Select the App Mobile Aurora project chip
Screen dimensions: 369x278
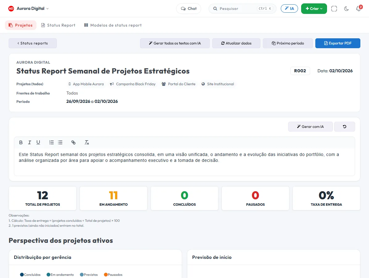(86, 84)
